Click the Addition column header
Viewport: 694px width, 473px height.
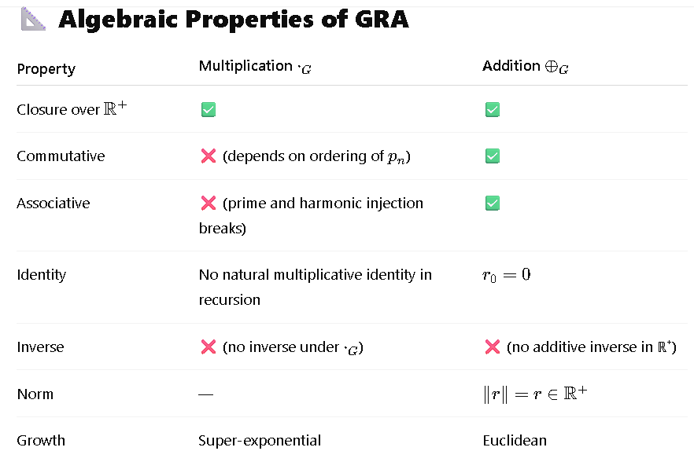click(526, 66)
